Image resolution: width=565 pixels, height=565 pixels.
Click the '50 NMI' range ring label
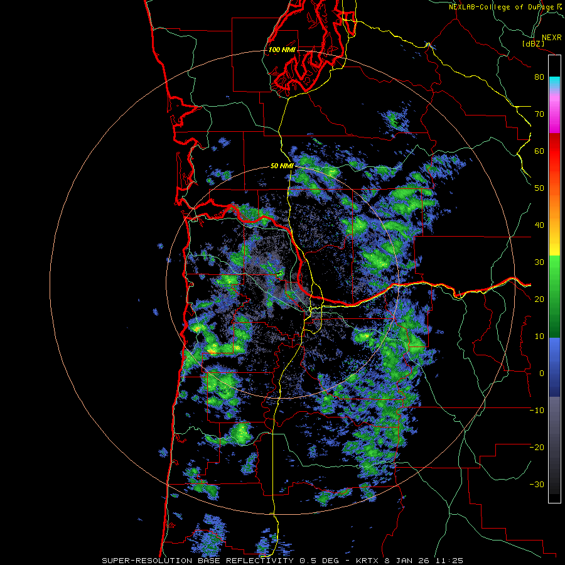(x=282, y=166)
